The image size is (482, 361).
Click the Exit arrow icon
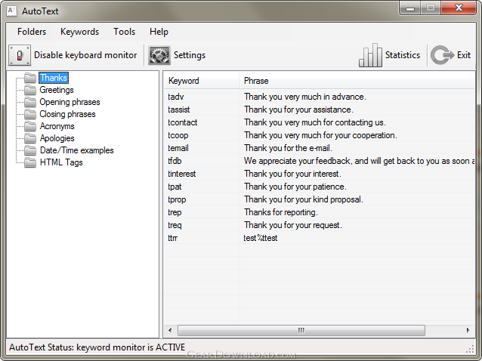point(443,55)
